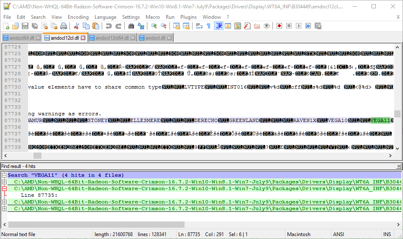
Task: Start macro recording with the red record icon
Action: pyautogui.click(x=279, y=26)
